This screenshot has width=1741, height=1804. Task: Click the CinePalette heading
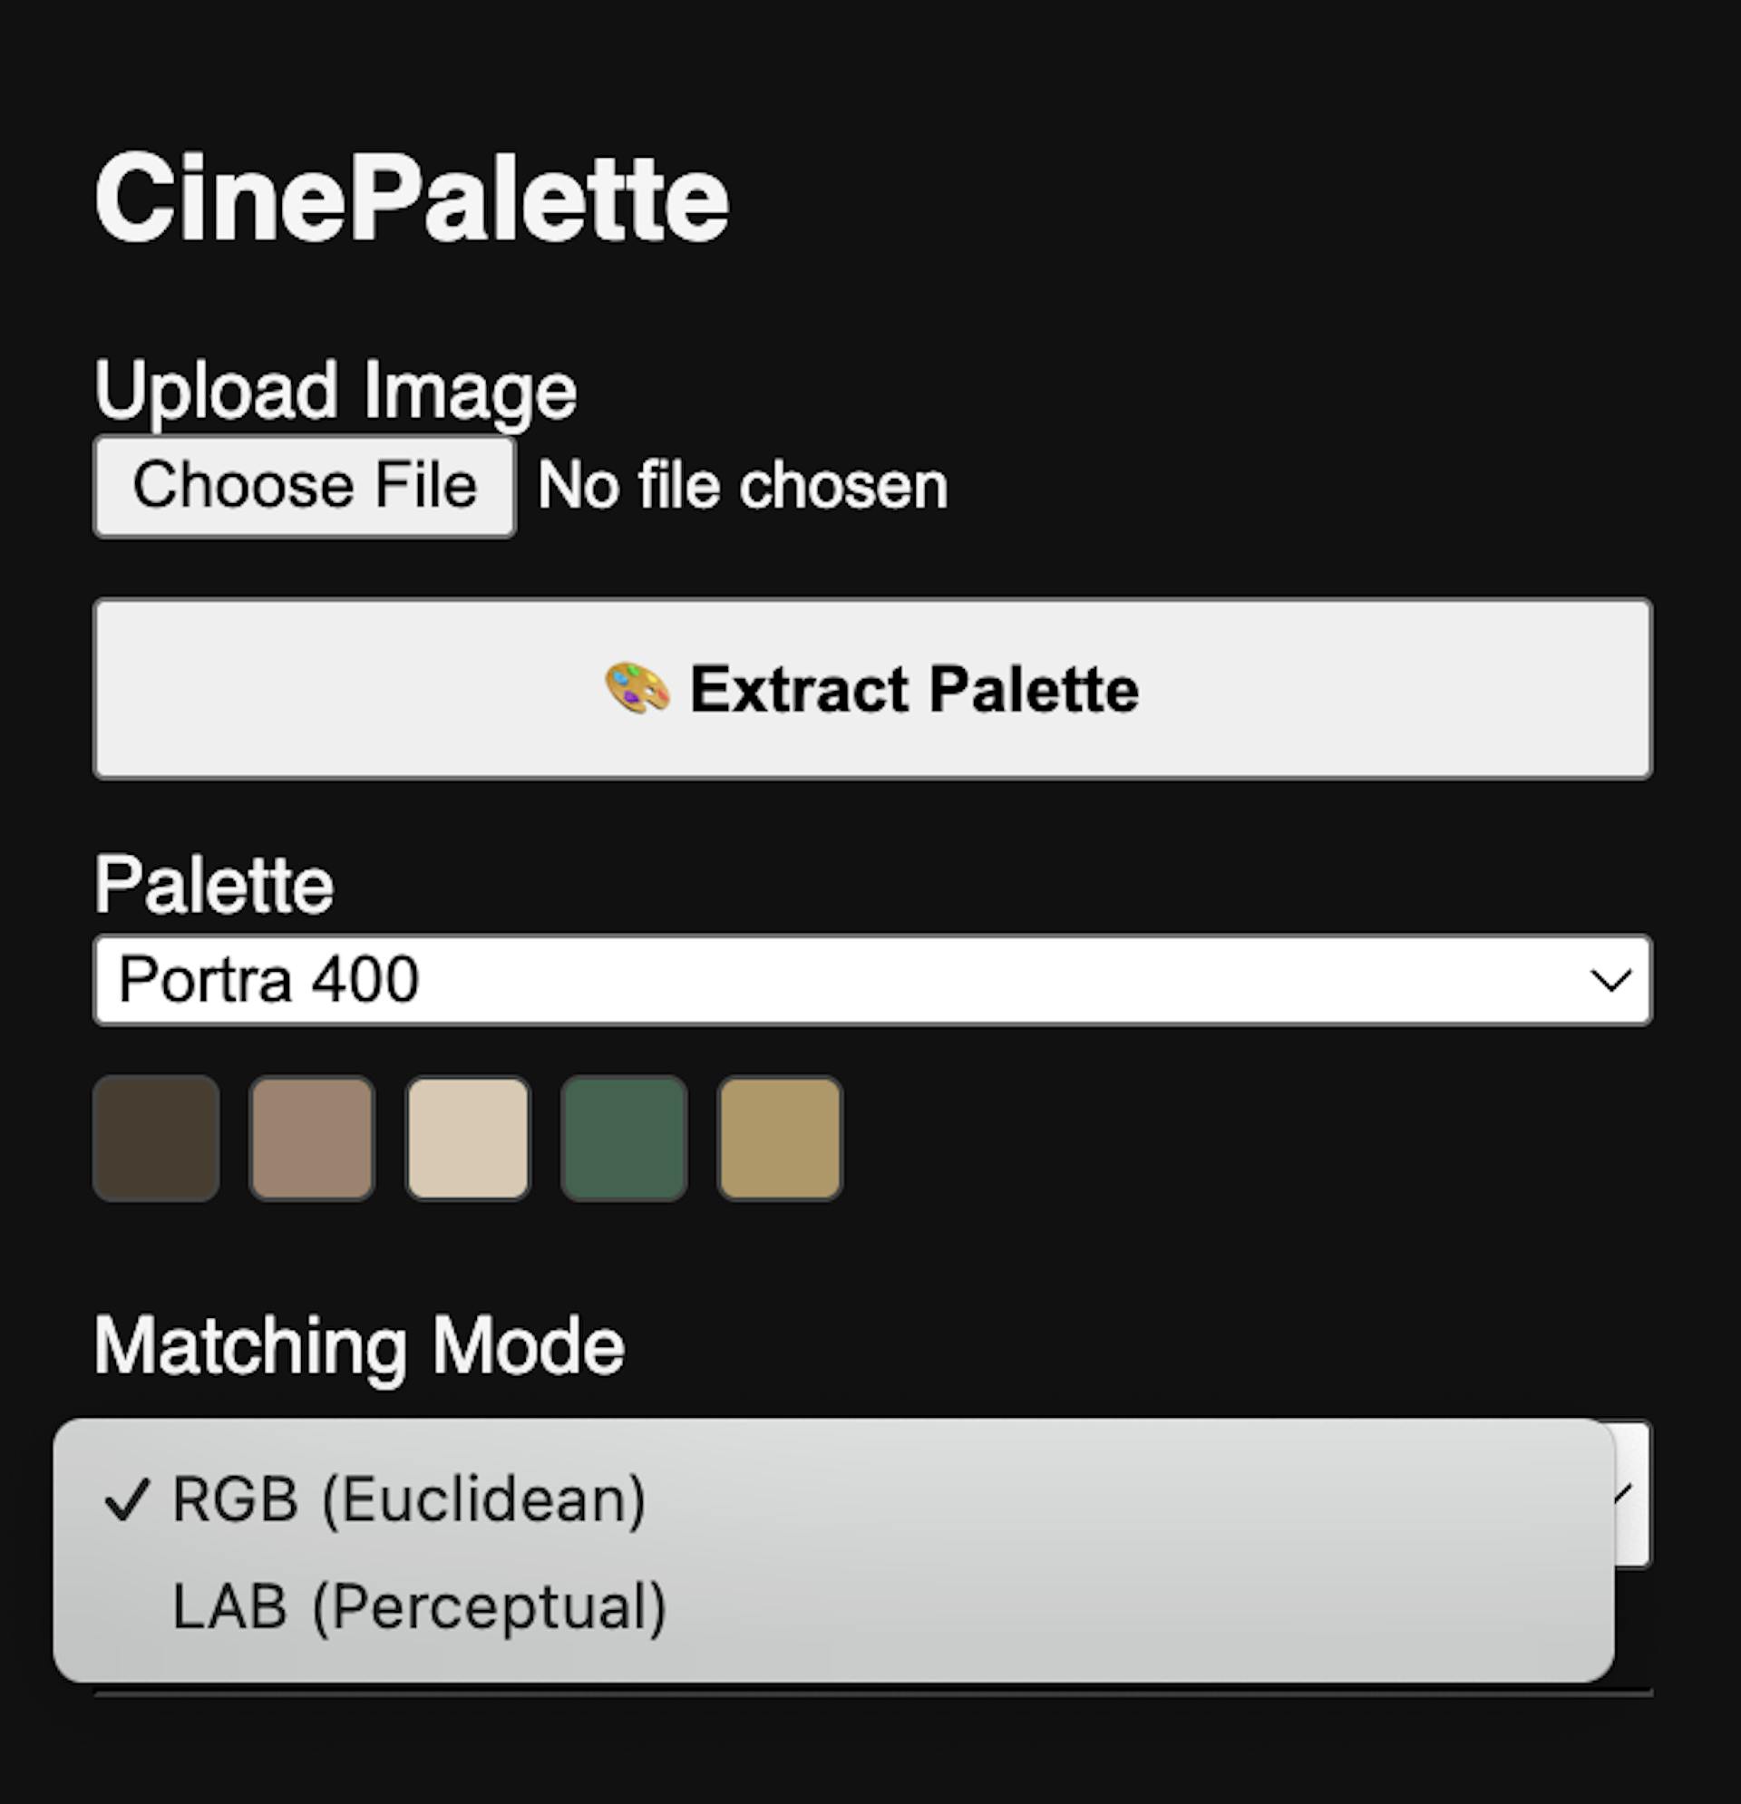(412, 198)
